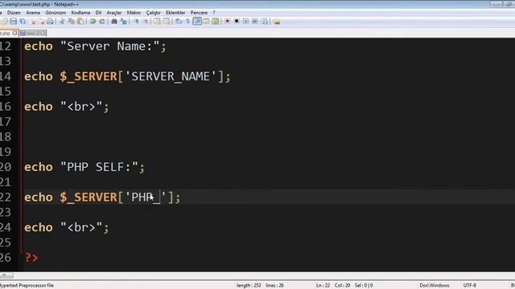Click 'UTF-8' encoding in status bar
The image size is (515, 289).
(470, 286)
